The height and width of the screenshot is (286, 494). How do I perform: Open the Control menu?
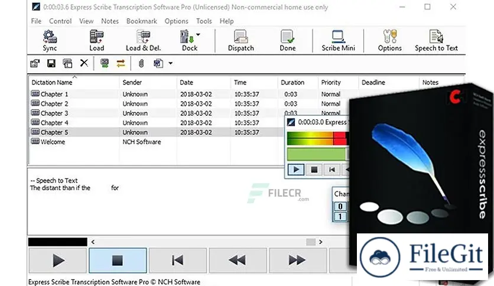point(60,21)
